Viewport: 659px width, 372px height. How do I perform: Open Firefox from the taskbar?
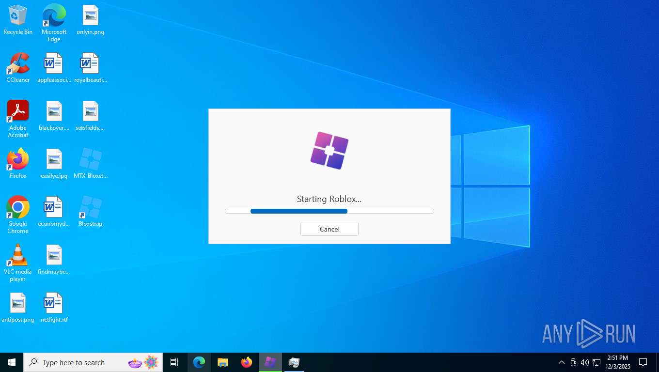[247, 362]
